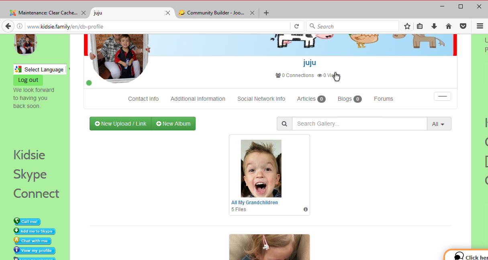Image resolution: width=488 pixels, height=260 pixels.
Task: Open the chat bubble Click here widget
Action: tap(466, 255)
